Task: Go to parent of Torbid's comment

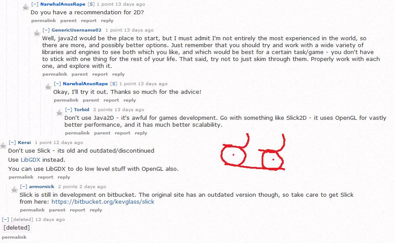Action: [x=102, y=133]
